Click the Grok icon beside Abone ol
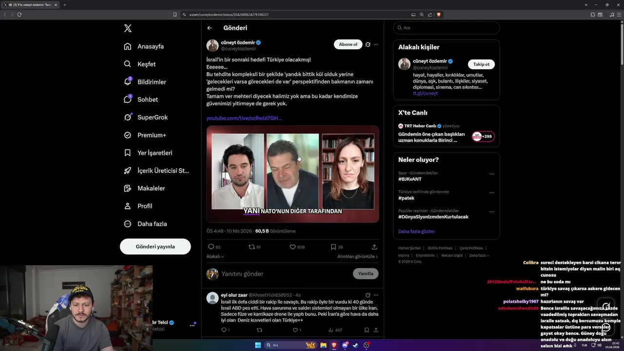624x351 pixels. point(368,44)
